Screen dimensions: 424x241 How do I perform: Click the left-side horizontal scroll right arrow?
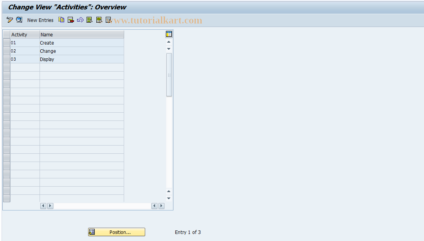50,206
